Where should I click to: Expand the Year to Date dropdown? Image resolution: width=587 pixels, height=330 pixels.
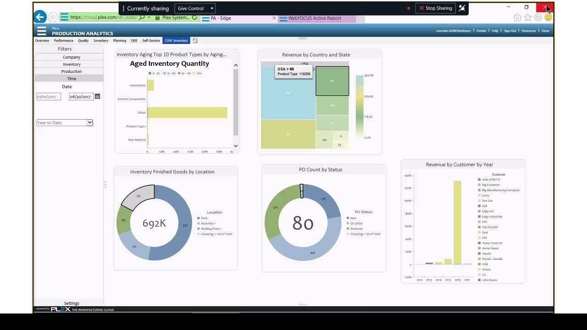tap(65, 123)
